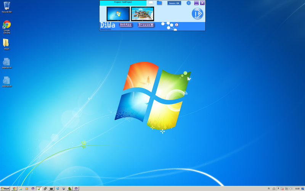
Task: Click the Project: TestProject title bar
Action: [x=123, y=3]
